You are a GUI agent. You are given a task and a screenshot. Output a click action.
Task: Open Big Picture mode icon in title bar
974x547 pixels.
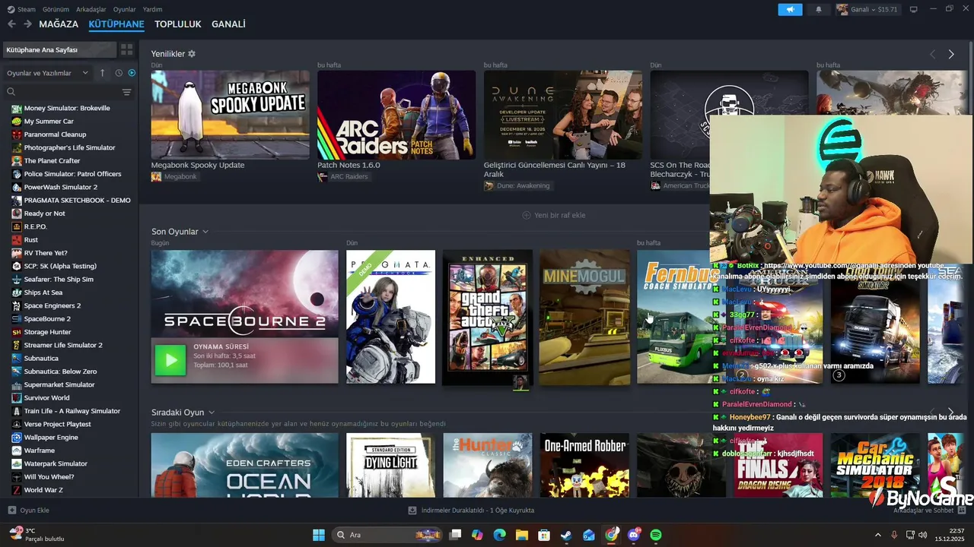click(x=913, y=9)
